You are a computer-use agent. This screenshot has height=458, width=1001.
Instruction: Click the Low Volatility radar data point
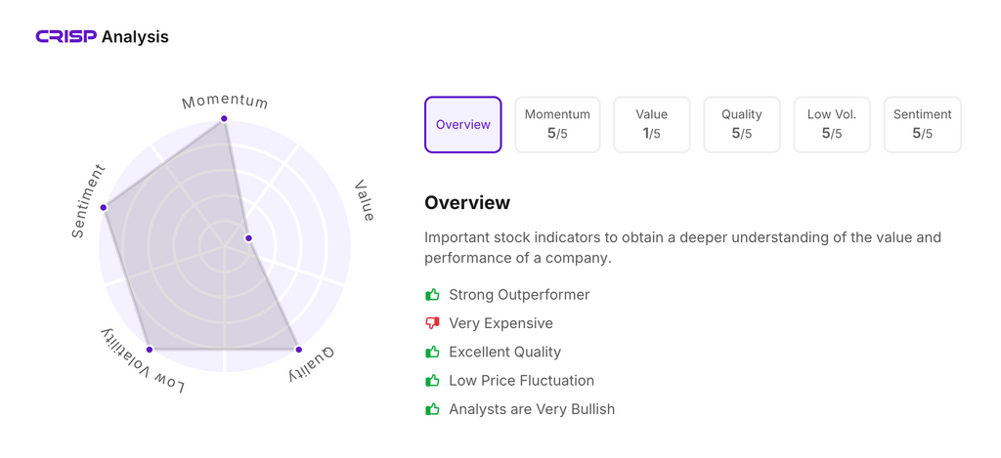150,350
